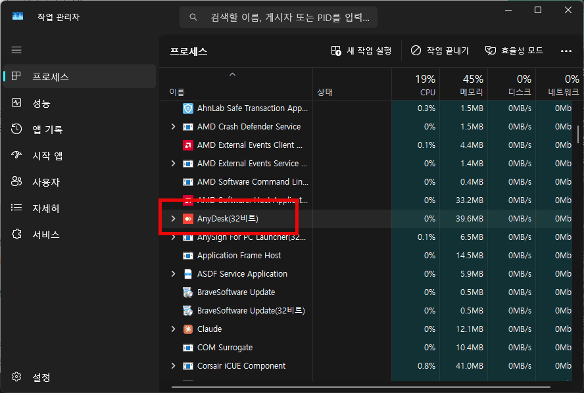This screenshot has height=393, width=584.
Task: Open the 앱 기록 tab
Action: tap(80, 129)
